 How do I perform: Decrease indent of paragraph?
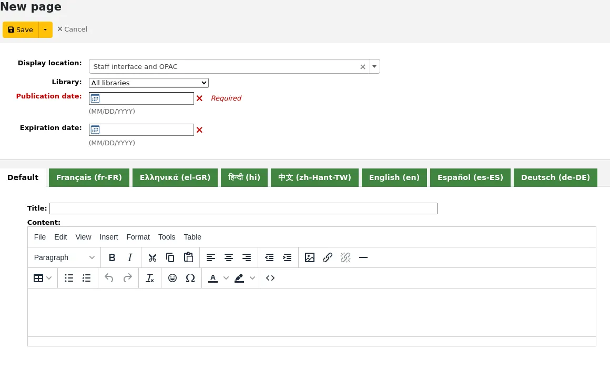tap(269, 257)
